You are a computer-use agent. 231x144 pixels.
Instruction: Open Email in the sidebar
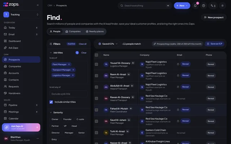(21, 35)
